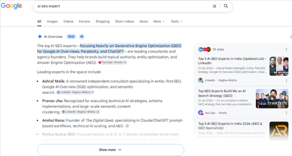Switch the AI Overview to Hindi
The width and height of the screenshot is (292, 156).
[x=71, y=37]
